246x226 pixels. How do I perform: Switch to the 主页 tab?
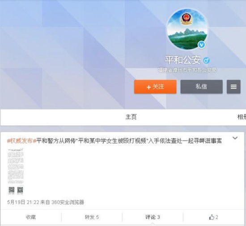pos(131,117)
